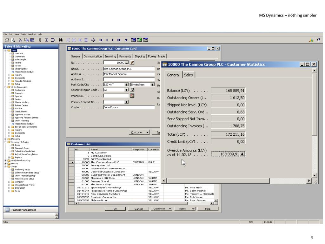
Task: Click into the Address 2 field
Action: coord(129,79)
